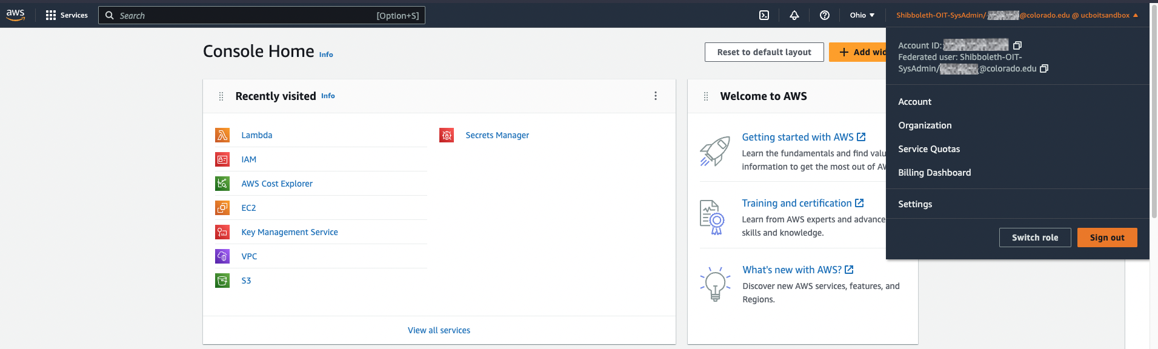Copy the Account ID value
This screenshot has height=349, width=1158.
click(1017, 45)
